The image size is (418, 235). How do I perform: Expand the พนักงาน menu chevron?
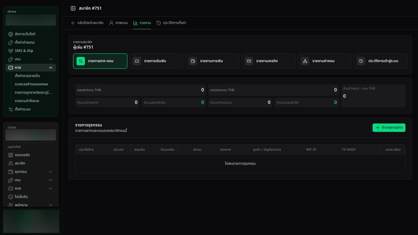coord(51,205)
